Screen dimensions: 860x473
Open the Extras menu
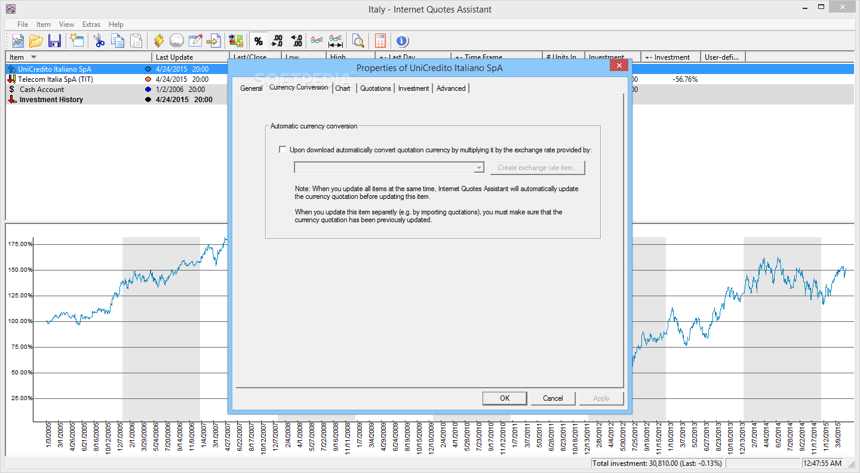tap(91, 24)
